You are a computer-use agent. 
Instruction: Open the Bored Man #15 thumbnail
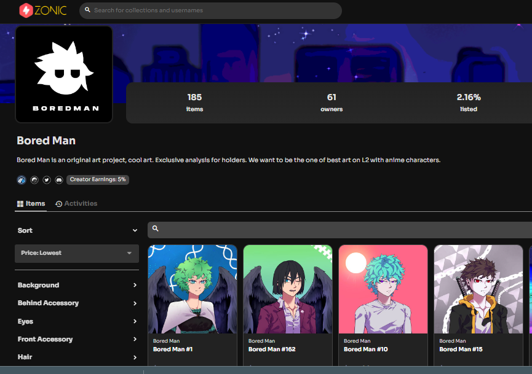coord(478,289)
